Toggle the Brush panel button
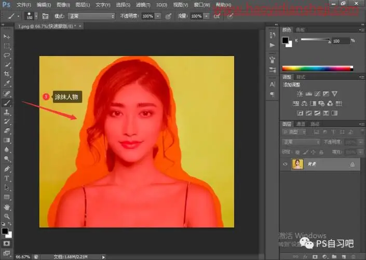 point(45,16)
